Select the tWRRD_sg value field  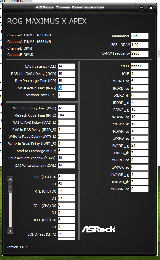(x=140, y=138)
